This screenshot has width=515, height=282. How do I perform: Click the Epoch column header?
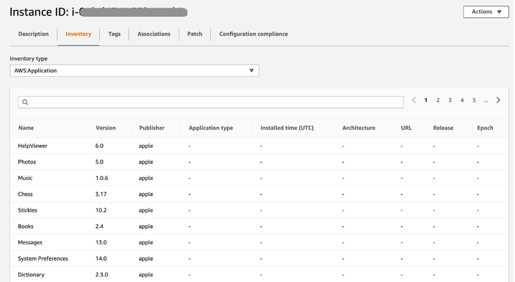tap(485, 128)
